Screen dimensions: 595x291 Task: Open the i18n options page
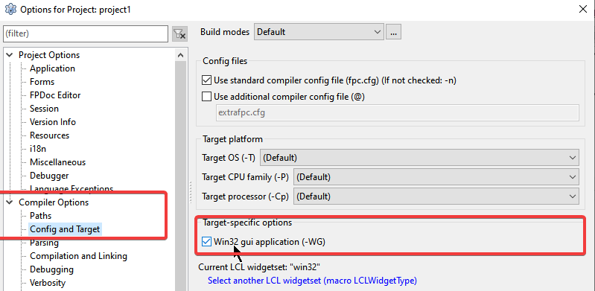pyautogui.click(x=38, y=149)
